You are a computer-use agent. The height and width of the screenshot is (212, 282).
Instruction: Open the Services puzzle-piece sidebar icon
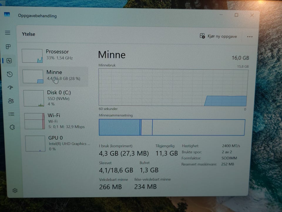coord(12,127)
